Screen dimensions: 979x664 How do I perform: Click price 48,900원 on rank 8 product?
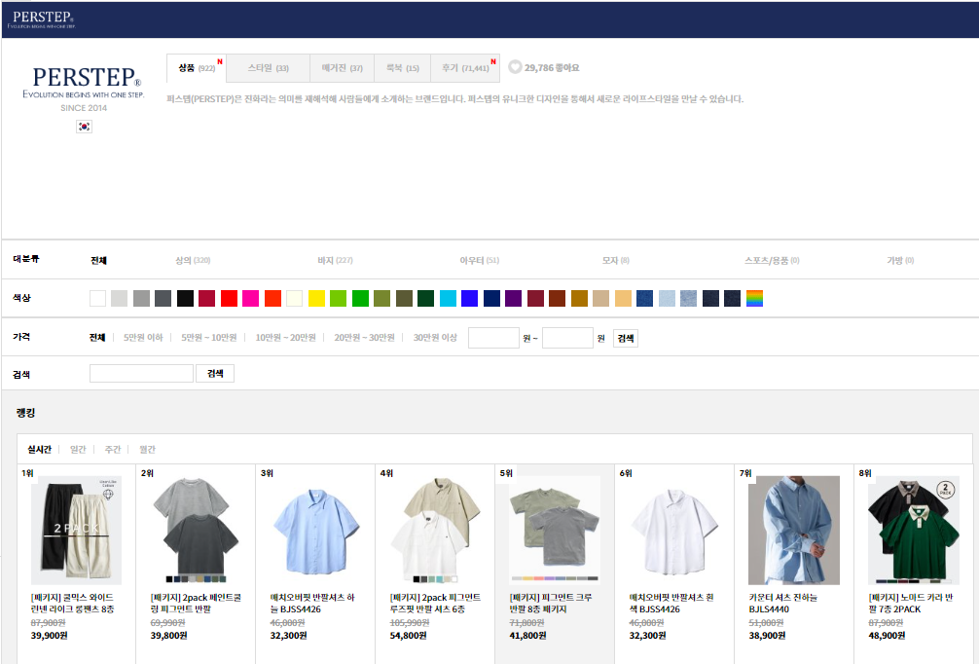pos(887,635)
